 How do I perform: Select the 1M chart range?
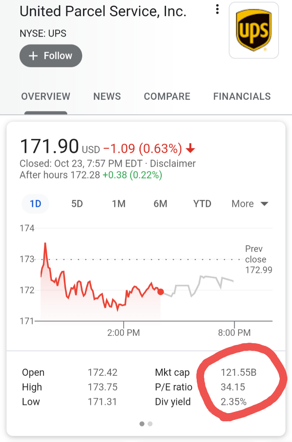pos(119,204)
